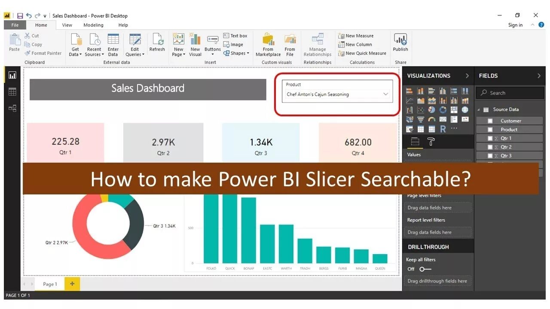This screenshot has height=309, width=550.
Task: Select the Treemap visualization
Action: click(454, 110)
